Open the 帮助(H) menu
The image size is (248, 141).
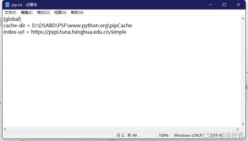click(x=77, y=13)
